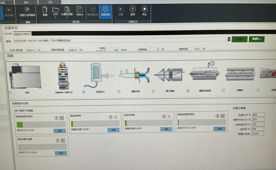Select the Agilent 1200 LC module image
Viewport: 276px width, 170px height.
63,76
